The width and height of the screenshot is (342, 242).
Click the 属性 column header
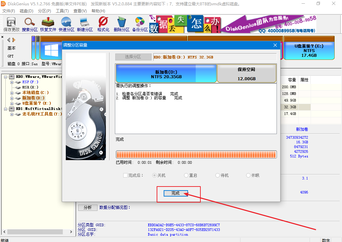pos(304,80)
